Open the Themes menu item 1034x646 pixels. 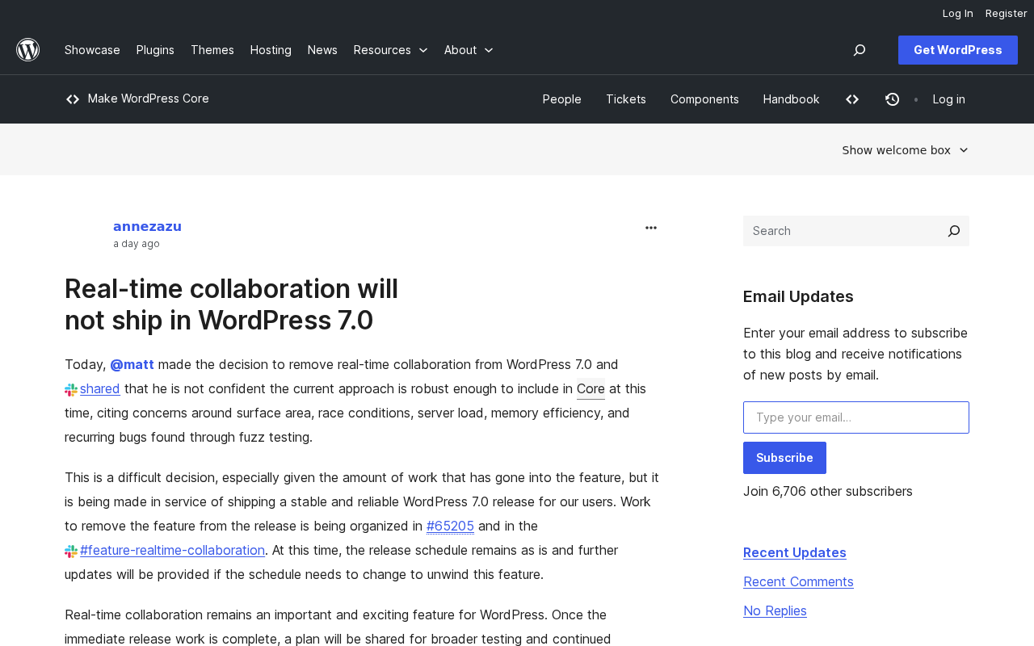coord(212,50)
